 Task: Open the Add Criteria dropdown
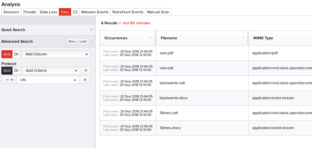point(51,71)
